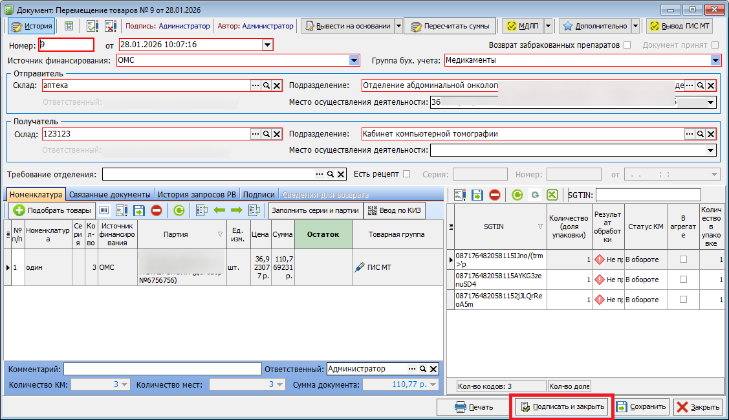Open the Подписи tab

[259, 195]
